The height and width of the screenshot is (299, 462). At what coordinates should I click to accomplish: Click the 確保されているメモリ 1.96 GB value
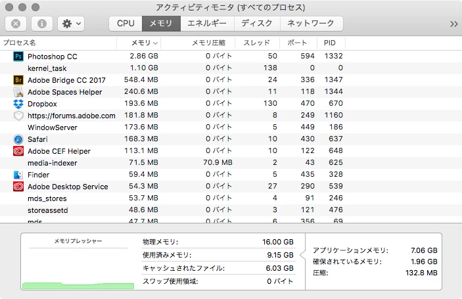[424, 262]
